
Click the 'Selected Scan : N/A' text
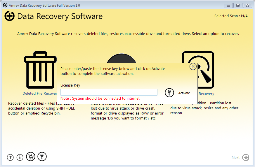[231, 16]
